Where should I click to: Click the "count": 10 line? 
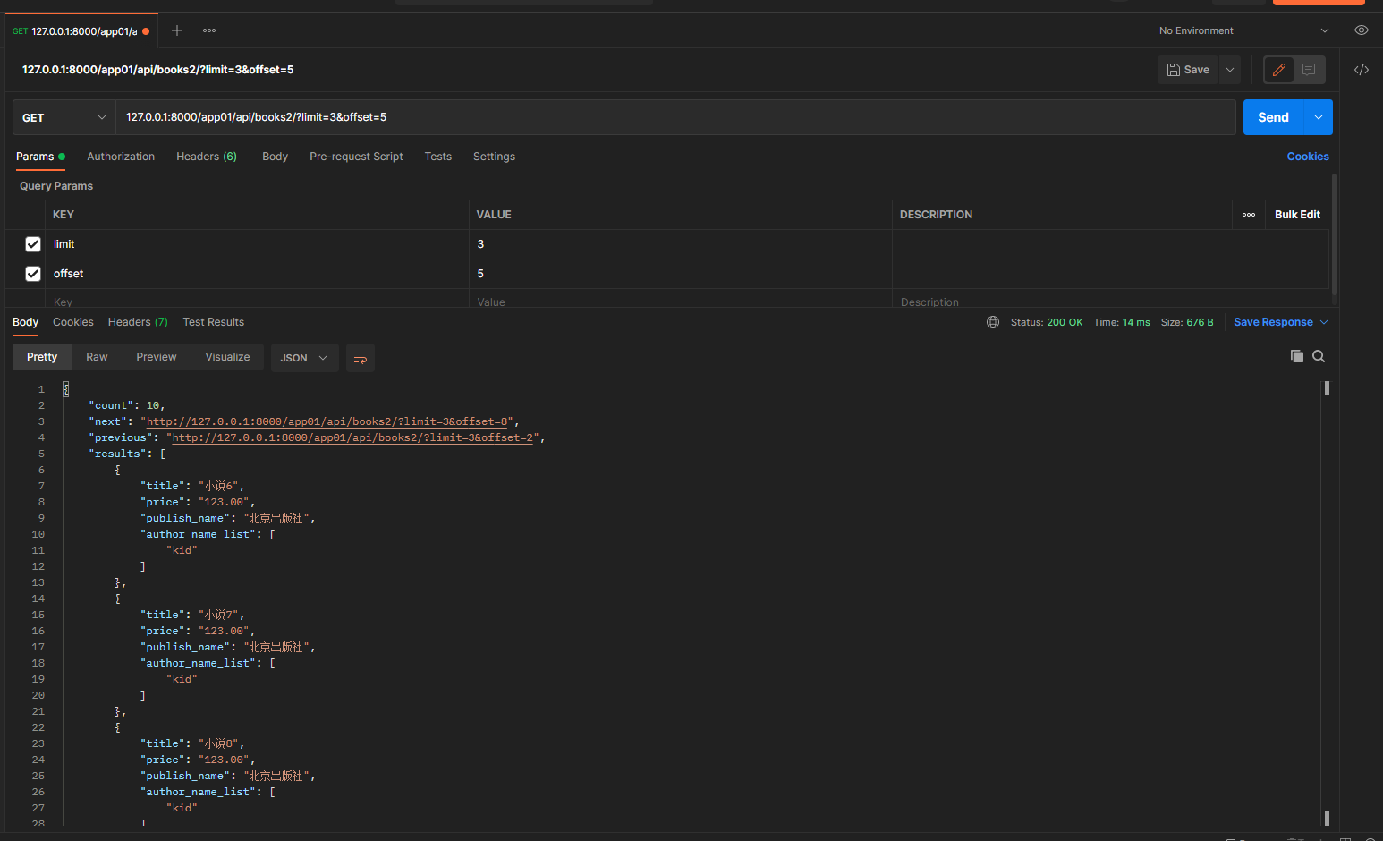click(127, 405)
